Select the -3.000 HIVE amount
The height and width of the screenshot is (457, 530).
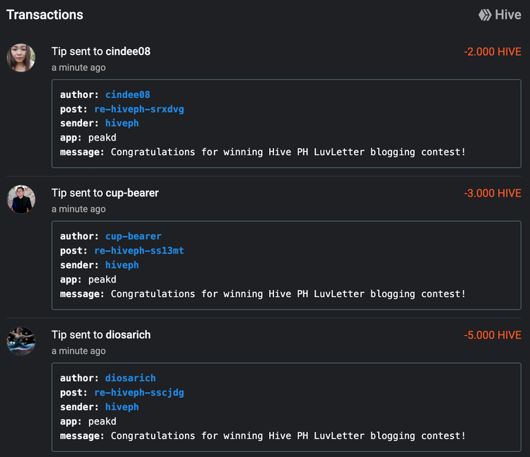(493, 194)
